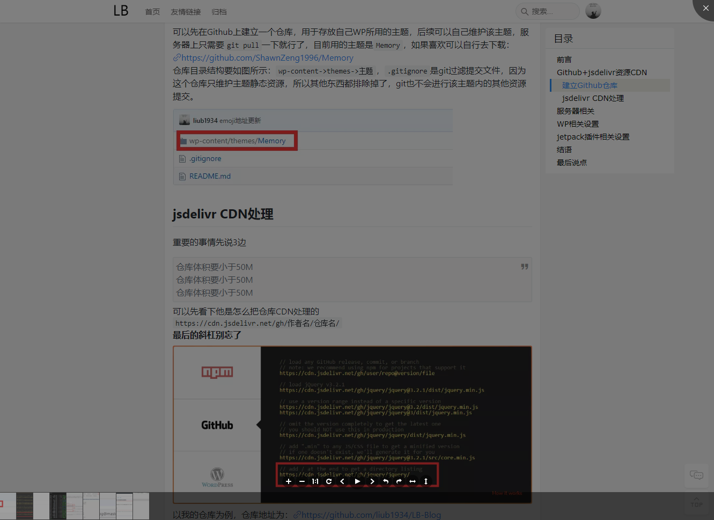Viewport: 714px width, 520px height.
Task: Rotate the image counterclockwise
Action: pyautogui.click(x=385, y=481)
